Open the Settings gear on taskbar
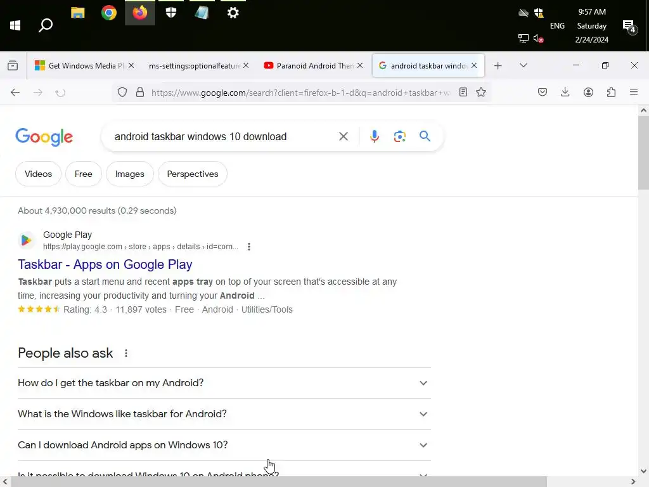 [x=233, y=13]
